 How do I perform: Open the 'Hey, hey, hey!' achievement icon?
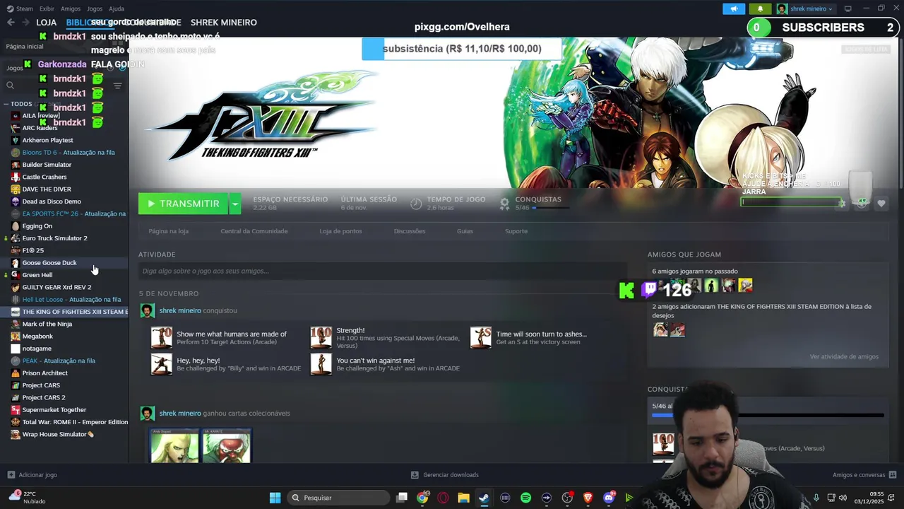(x=162, y=364)
